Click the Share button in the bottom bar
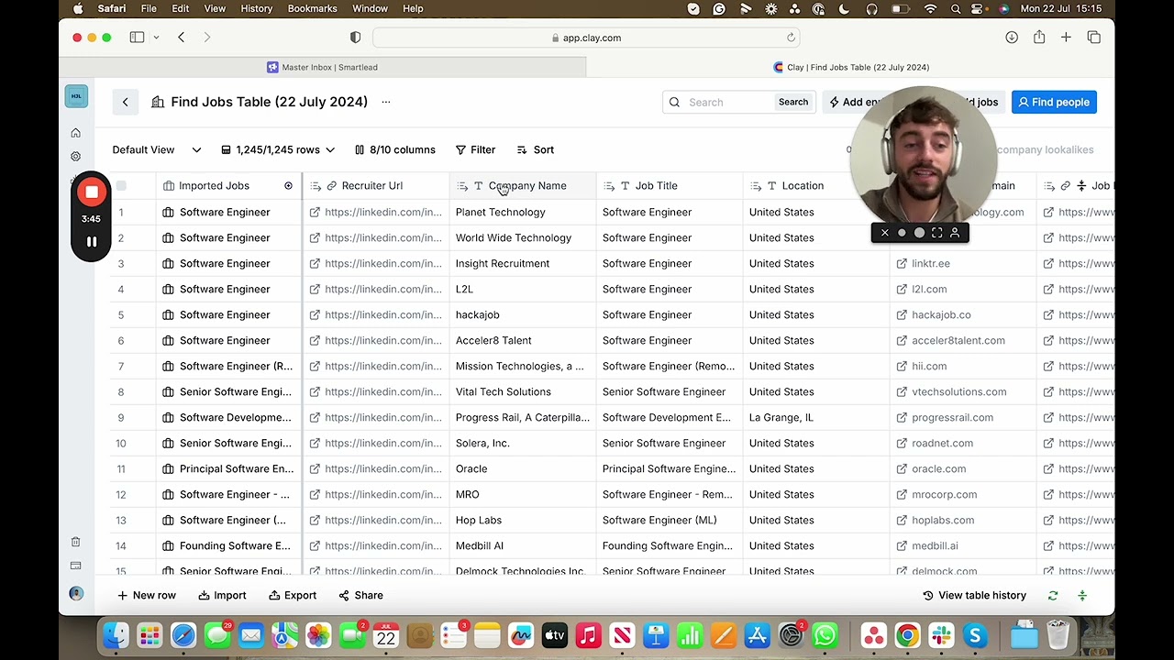 click(x=360, y=596)
